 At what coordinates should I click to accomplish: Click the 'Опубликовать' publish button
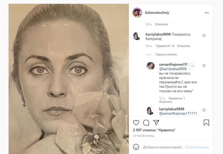197,147
